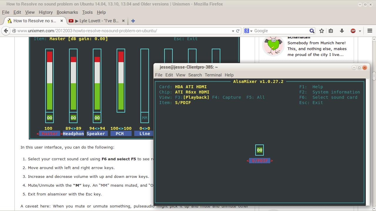
Task: Open the downloads arrow icon
Action: (x=342, y=31)
